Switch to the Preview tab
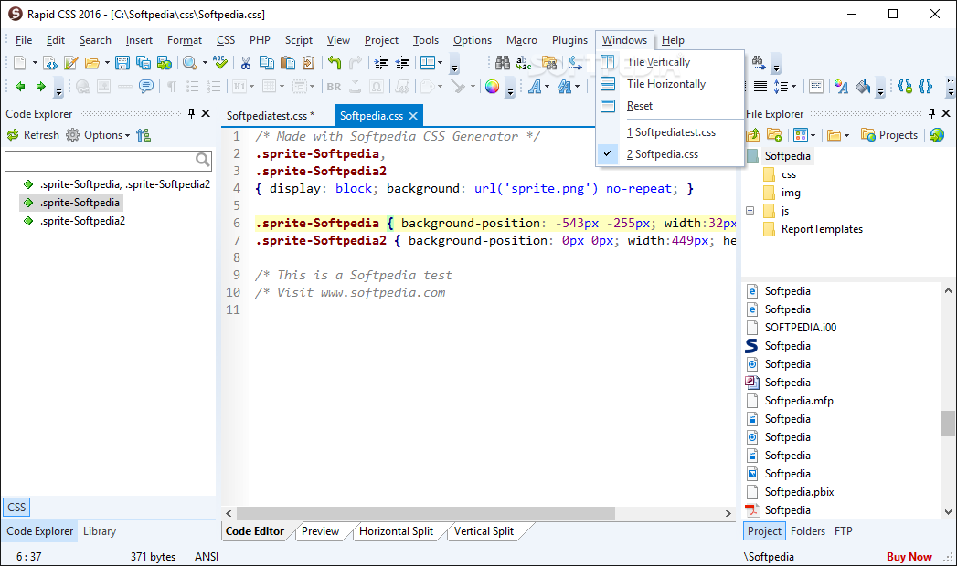The height and width of the screenshot is (566, 957). [320, 531]
